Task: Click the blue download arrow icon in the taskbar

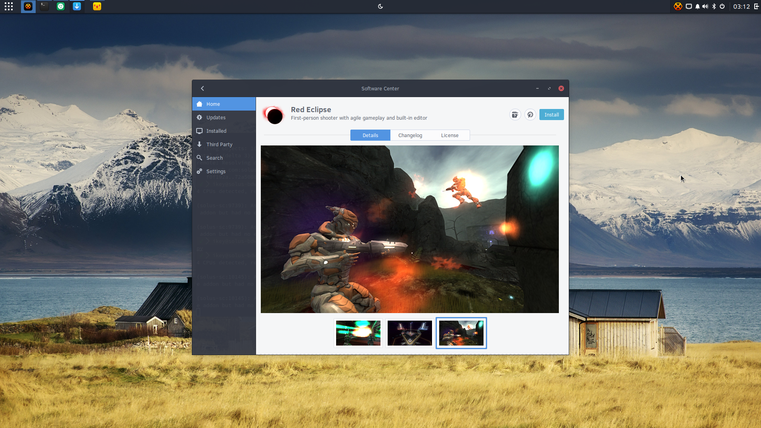Action: click(77, 6)
